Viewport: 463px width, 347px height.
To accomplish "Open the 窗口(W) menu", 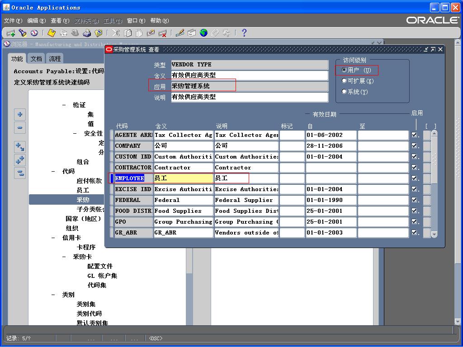I will click(x=136, y=21).
